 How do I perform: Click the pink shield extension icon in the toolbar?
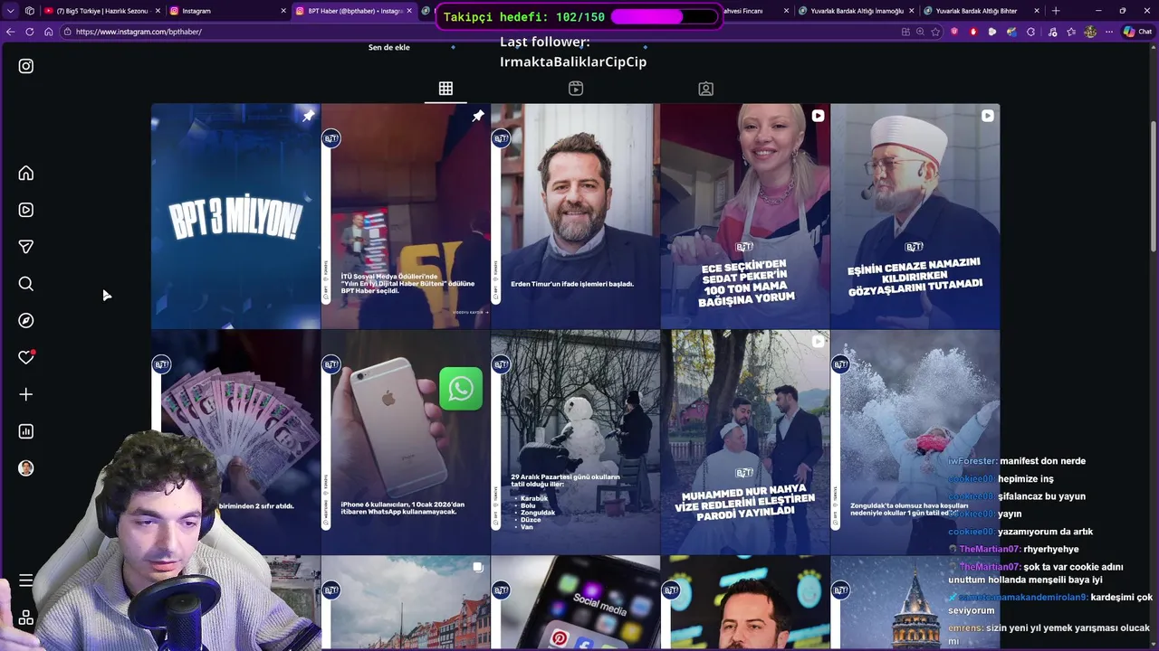[x=954, y=32]
